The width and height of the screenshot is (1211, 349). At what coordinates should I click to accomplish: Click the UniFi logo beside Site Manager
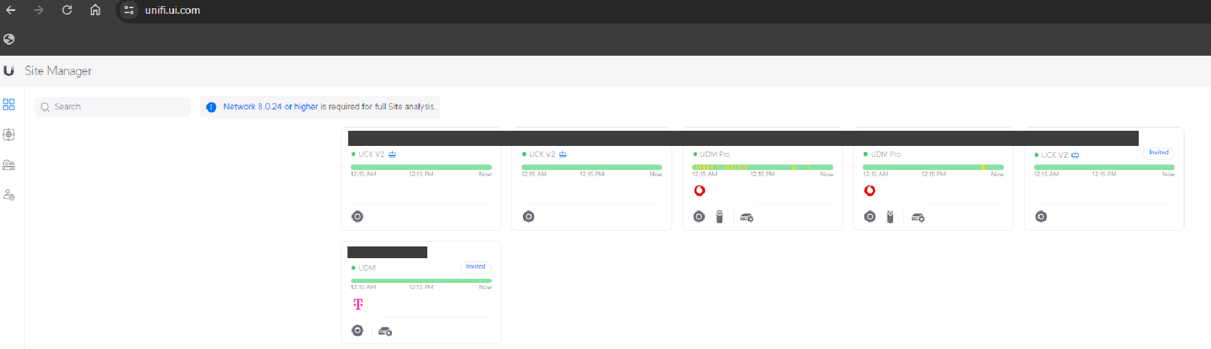tap(9, 71)
